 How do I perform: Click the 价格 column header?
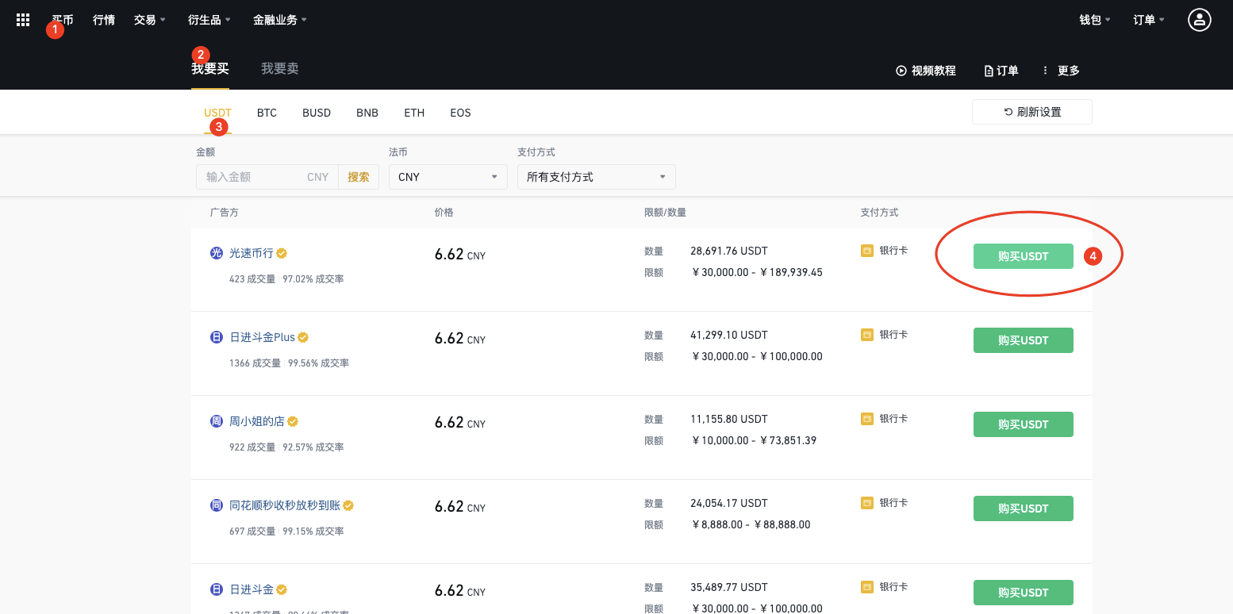tap(444, 213)
